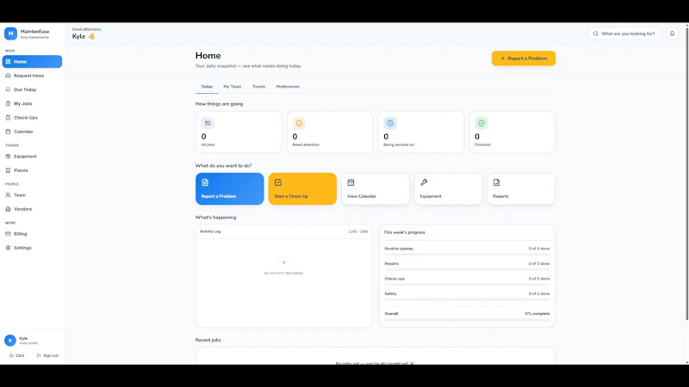Switch to the My Tasks tab
The width and height of the screenshot is (689, 387).
point(232,87)
